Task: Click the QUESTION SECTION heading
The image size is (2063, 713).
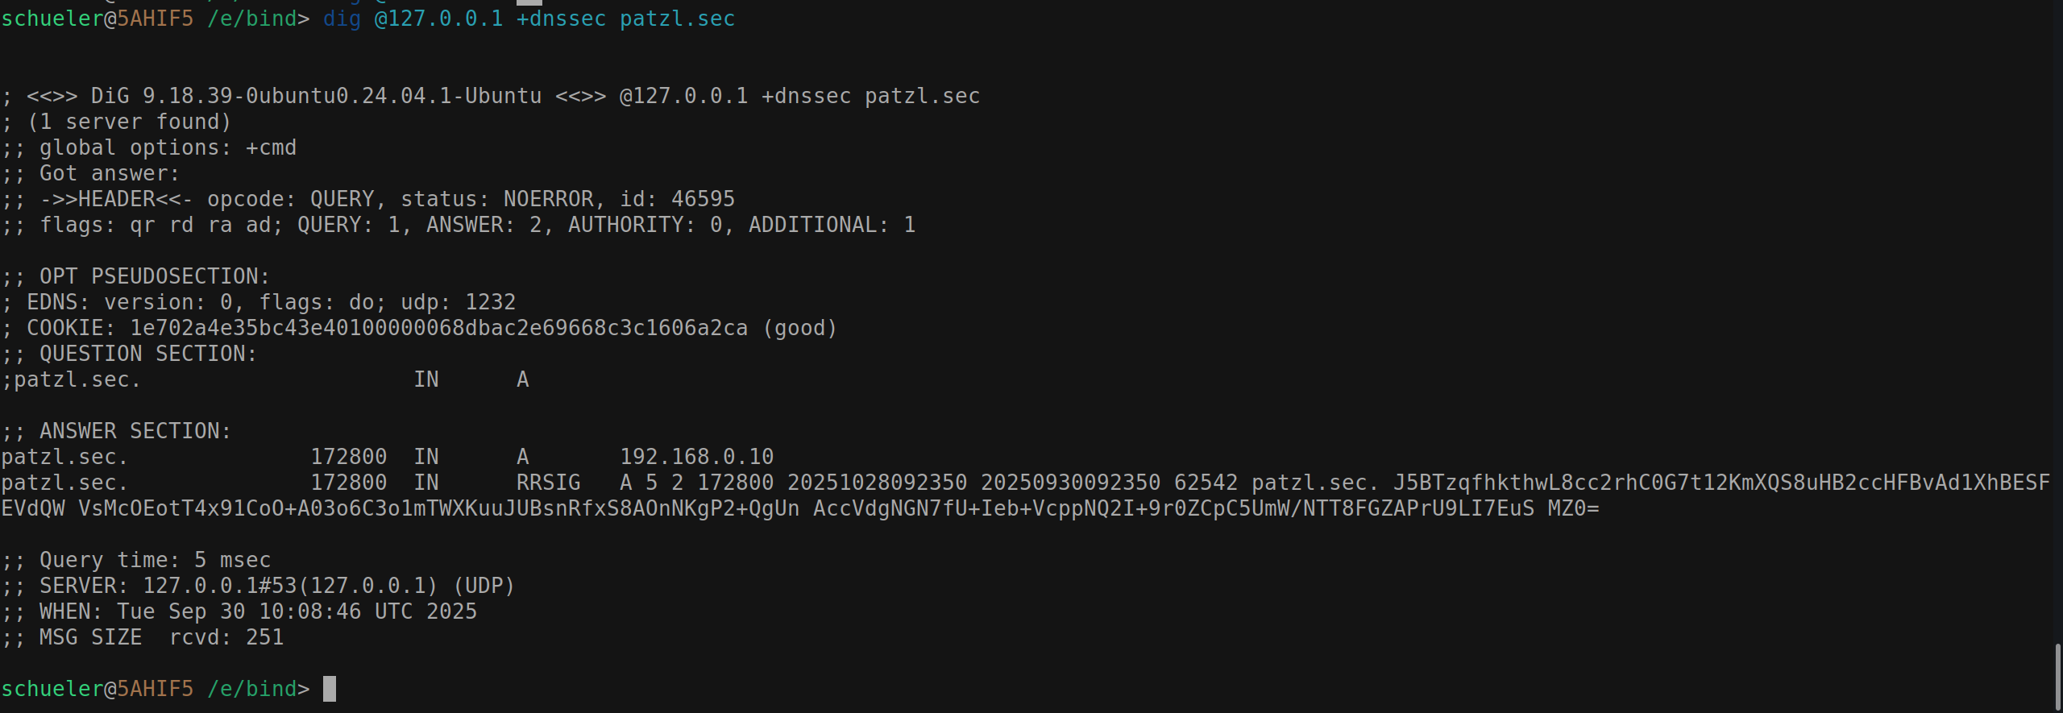Action: click(x=147, y=354)
